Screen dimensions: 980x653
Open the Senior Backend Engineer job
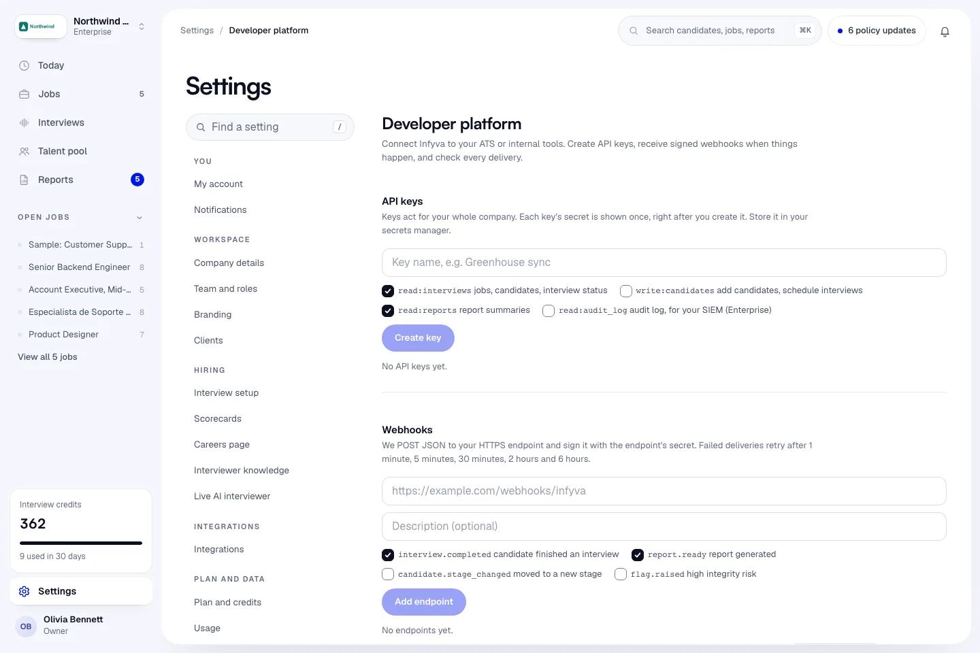click(81, 267)
